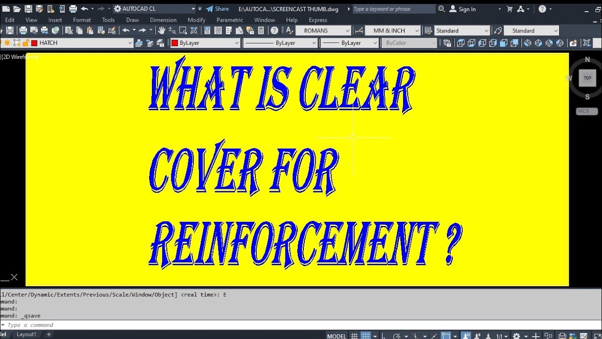Click the [2D Wireframe] viewport label
This screenshot has height=339, width=602.
(x=20, y=57)
